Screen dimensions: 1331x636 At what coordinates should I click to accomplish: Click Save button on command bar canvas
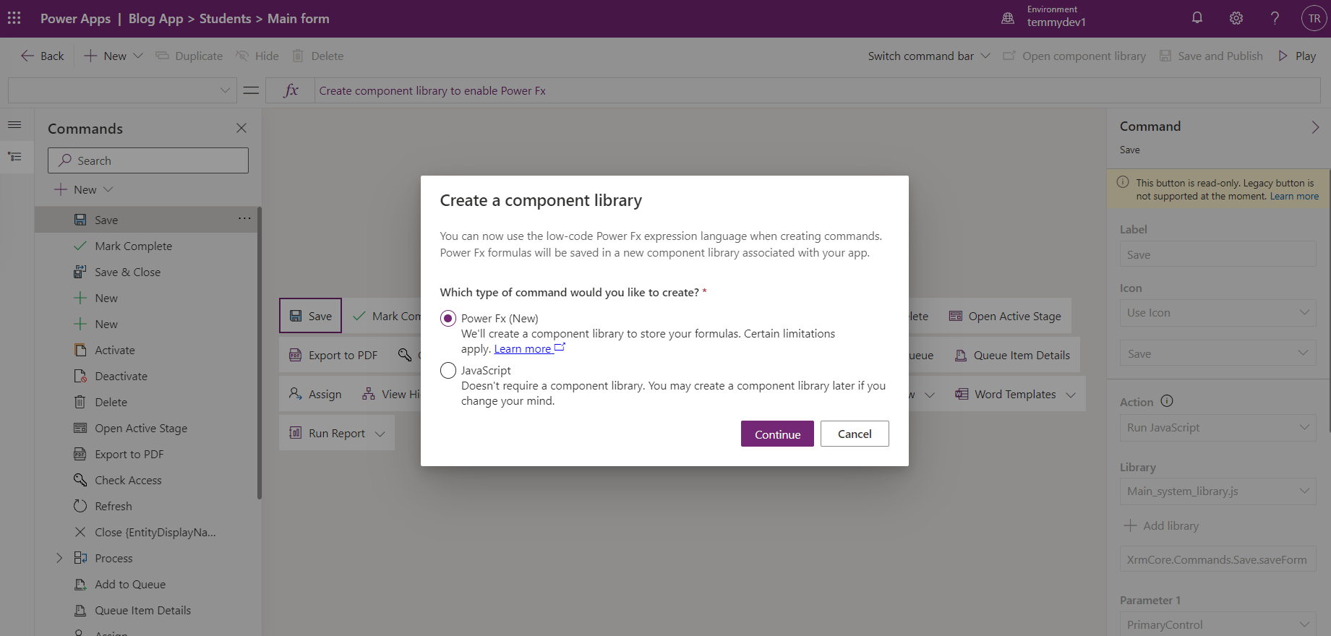[x=311, y=316]
